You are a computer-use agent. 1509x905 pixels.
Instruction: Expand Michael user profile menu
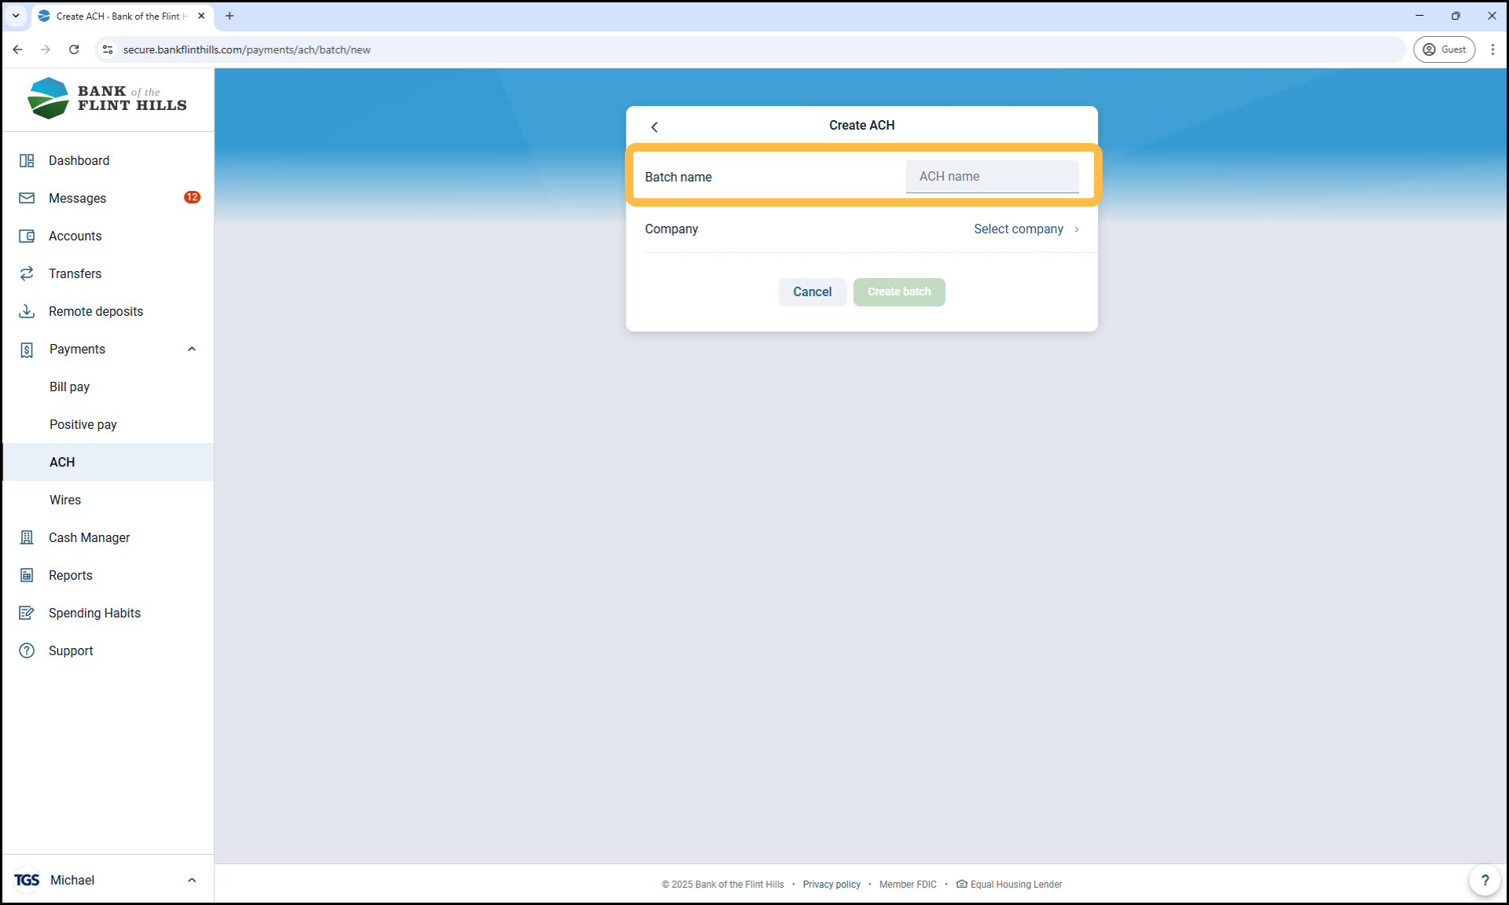(x=192, y=880)
